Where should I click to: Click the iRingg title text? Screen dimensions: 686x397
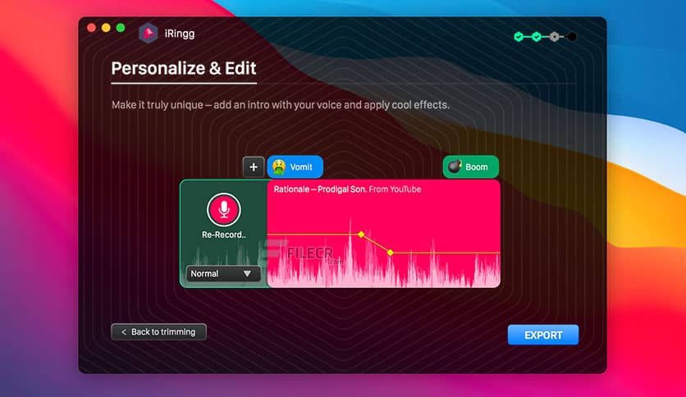pyautogui.click(x=180, y=34)
